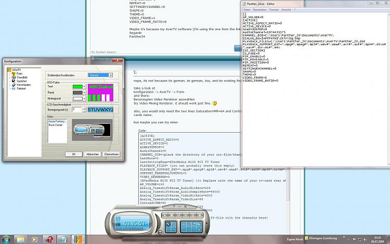390x244 pixels.
Task: Click the My System Specs link
Action: tap(103, 52)
